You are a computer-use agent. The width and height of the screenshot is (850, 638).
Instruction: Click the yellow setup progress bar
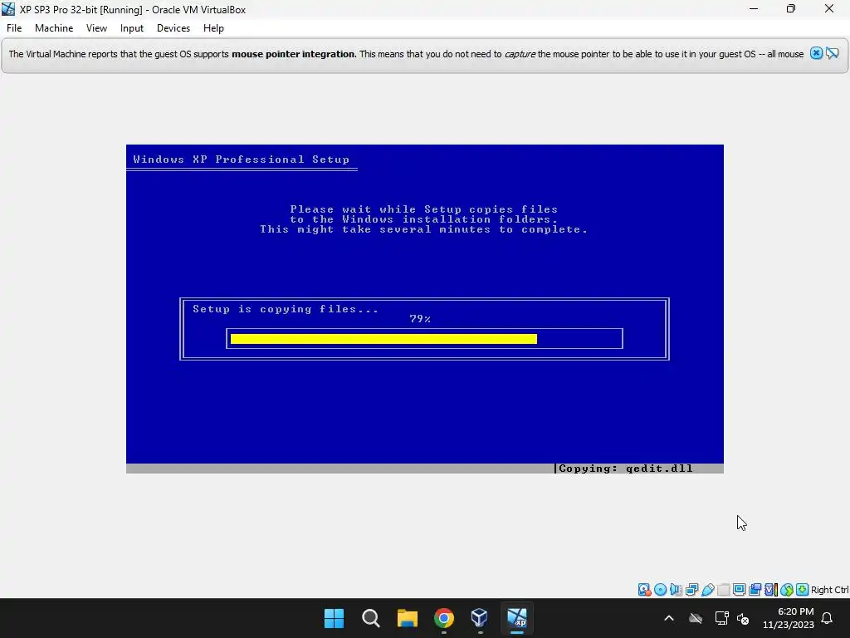[383, 339]
